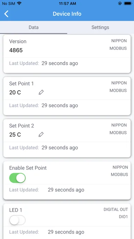Disable the Enable Set Point switch
This screenshot has width=134, height=239.
point(17,178)
